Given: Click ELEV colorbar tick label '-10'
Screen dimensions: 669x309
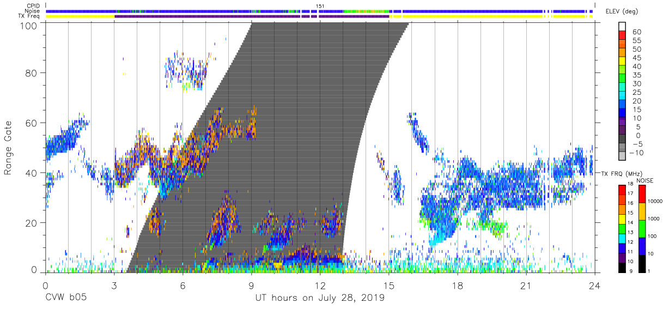Looking at the screenshot, I should (x=637, y=153).
